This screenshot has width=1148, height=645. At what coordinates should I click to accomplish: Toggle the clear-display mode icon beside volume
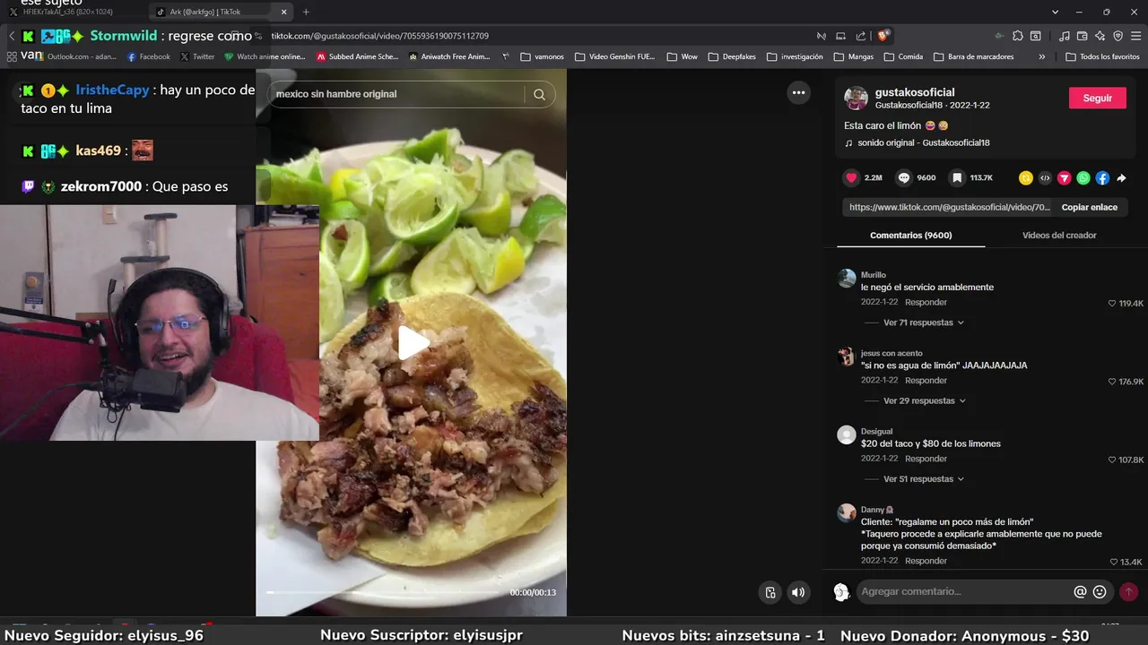click(x=770, y=592)
